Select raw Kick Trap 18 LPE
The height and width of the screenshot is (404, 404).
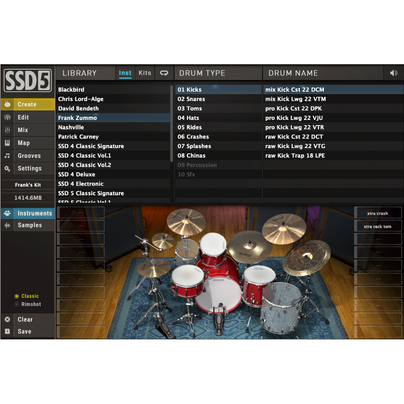coord(333,155)
